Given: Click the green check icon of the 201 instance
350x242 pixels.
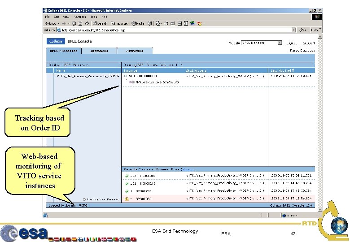Looking at the screenshot, I should [x=127, y=183].
